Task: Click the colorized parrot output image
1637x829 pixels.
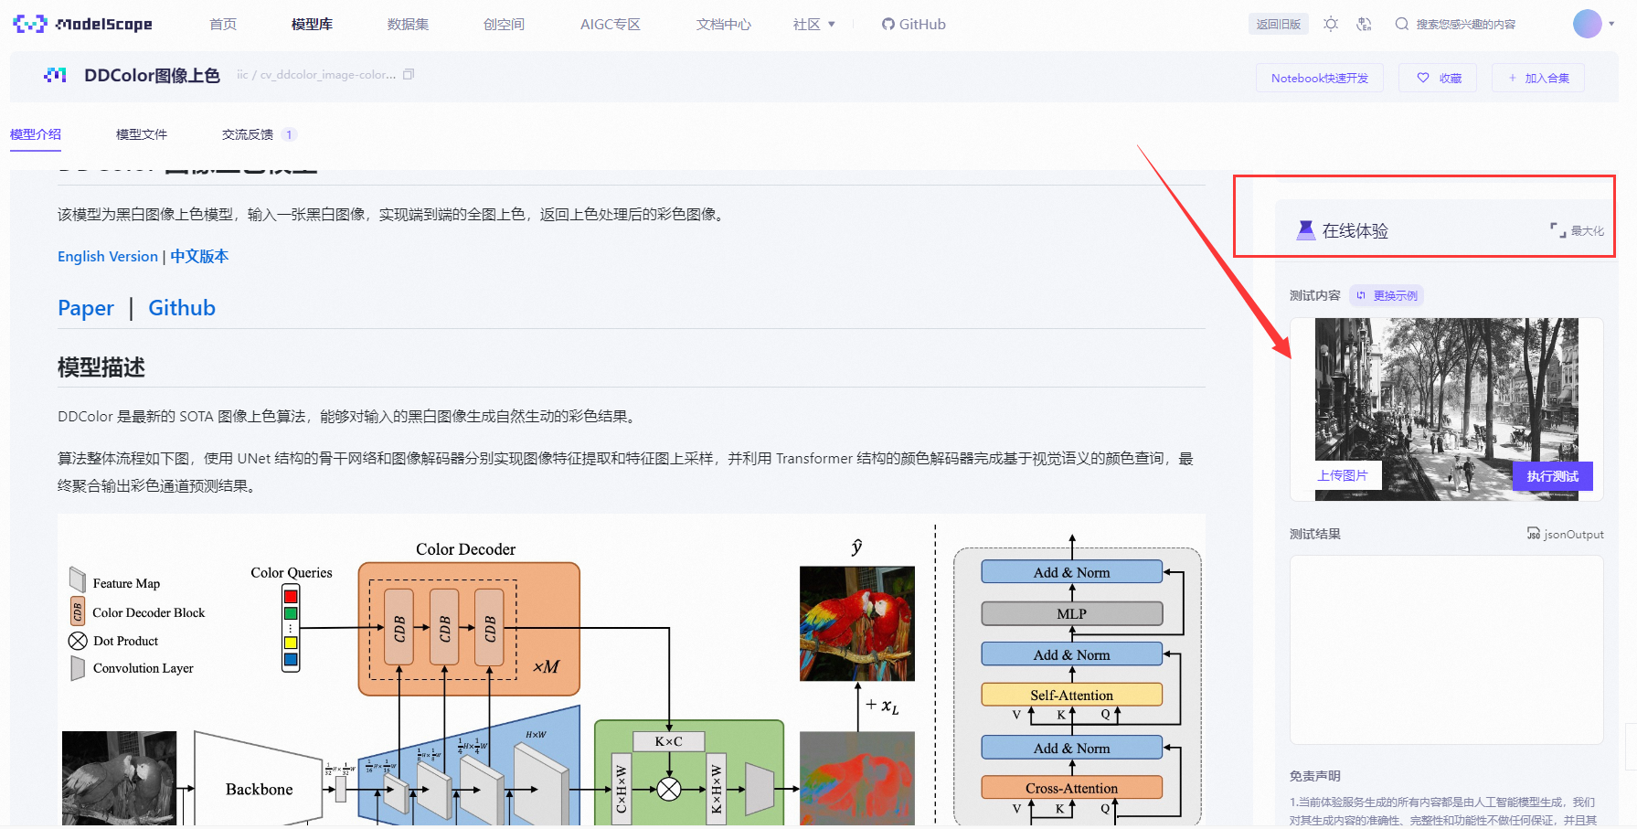Action: pos(857,623)
